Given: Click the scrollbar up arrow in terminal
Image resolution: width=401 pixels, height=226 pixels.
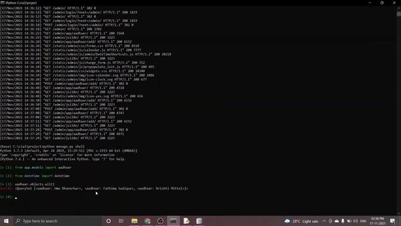Looking at the screenshot, I should click(398, 8).
